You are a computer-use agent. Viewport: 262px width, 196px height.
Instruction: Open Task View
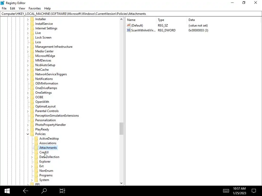click(x=62, y=191)
